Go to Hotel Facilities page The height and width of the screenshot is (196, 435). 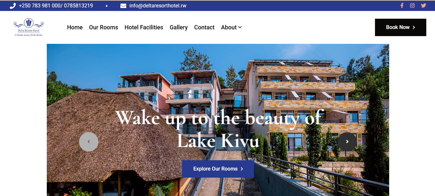coord(144,27)
